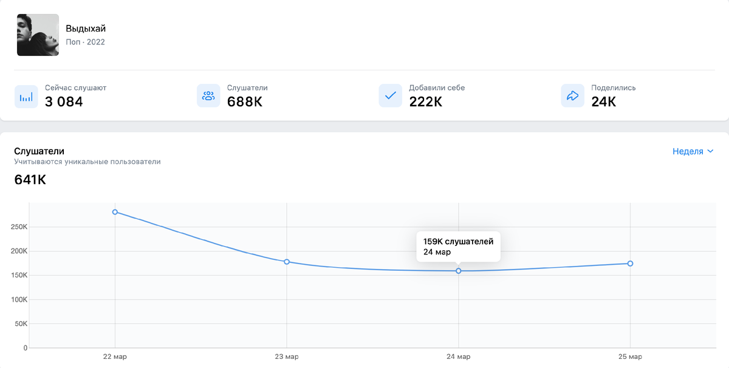Select the 22 мар data point on chart
The width and height of the screenshot is (729, 368).
(x=115, y=212)
